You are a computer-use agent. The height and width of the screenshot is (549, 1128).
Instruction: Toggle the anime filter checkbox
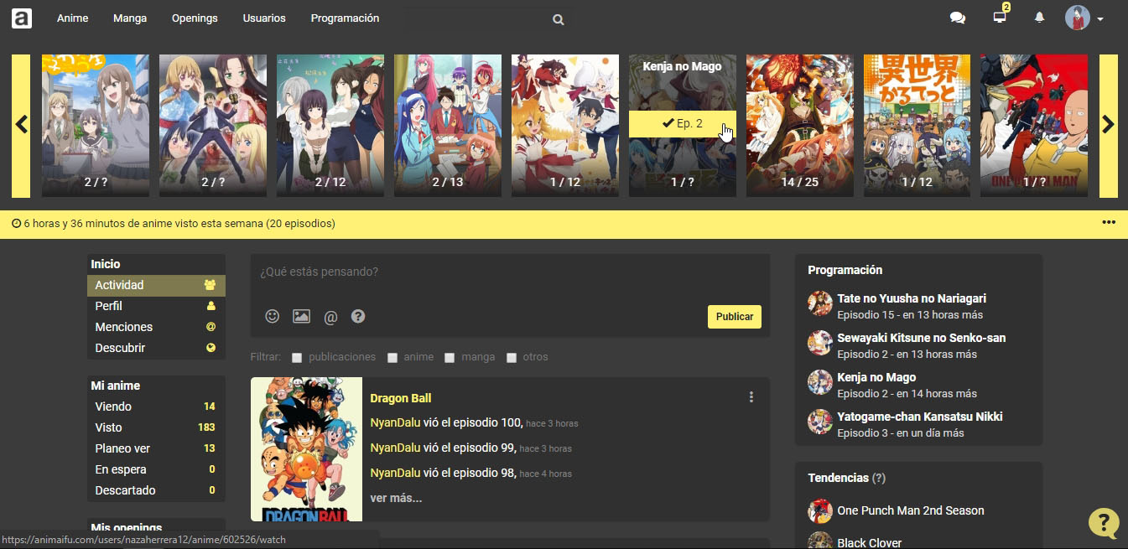click(392, 358)
